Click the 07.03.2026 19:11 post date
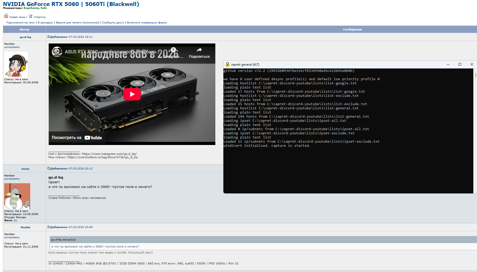Image resolution: width=477 pixels, height=272 pixels. coord(81,37)
